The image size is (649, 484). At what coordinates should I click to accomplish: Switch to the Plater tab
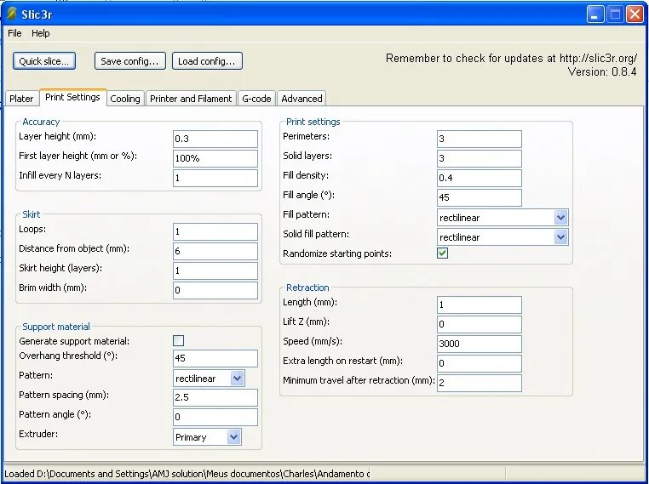tap(21, 99)
